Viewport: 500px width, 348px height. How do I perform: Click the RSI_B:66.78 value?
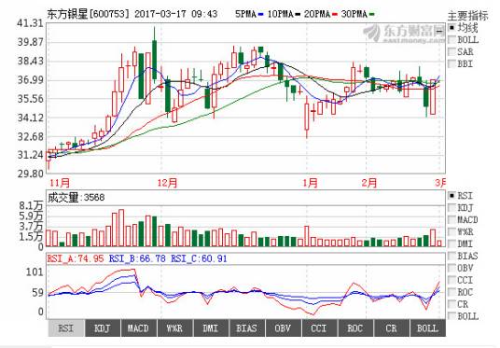pyautogui.click(x=137, y=258)
